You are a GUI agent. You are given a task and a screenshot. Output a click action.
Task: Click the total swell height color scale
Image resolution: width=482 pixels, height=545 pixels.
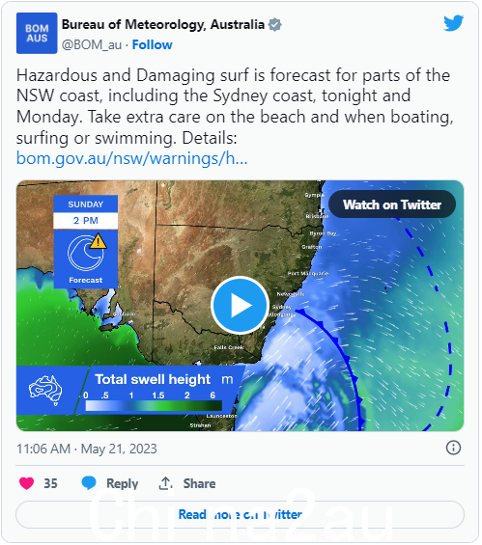pyautogui.click(x=155, y=407)
